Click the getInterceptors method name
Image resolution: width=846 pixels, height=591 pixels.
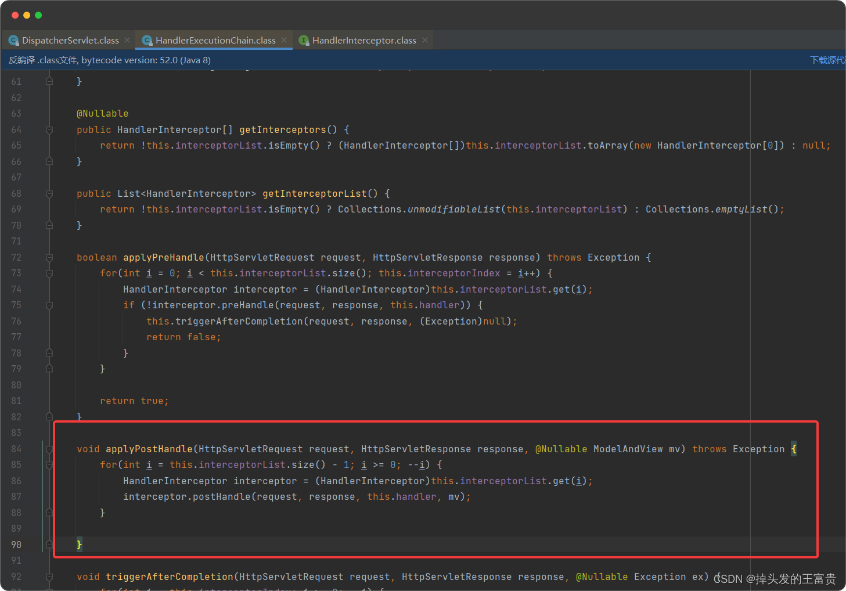283,129
